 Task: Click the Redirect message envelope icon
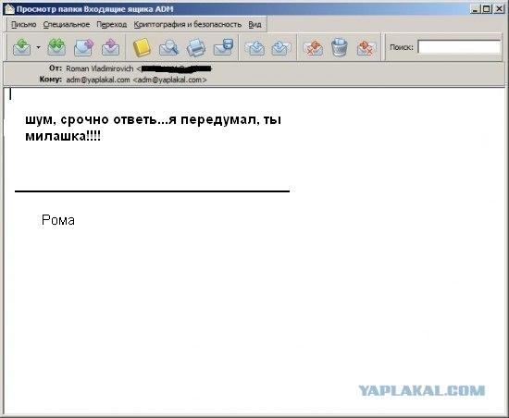coord(110,47)
